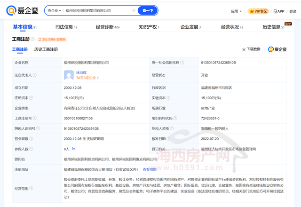Click the 发生变更时提醒我 bell alert
The image size is (301, 207).
[x=55, y=39]
